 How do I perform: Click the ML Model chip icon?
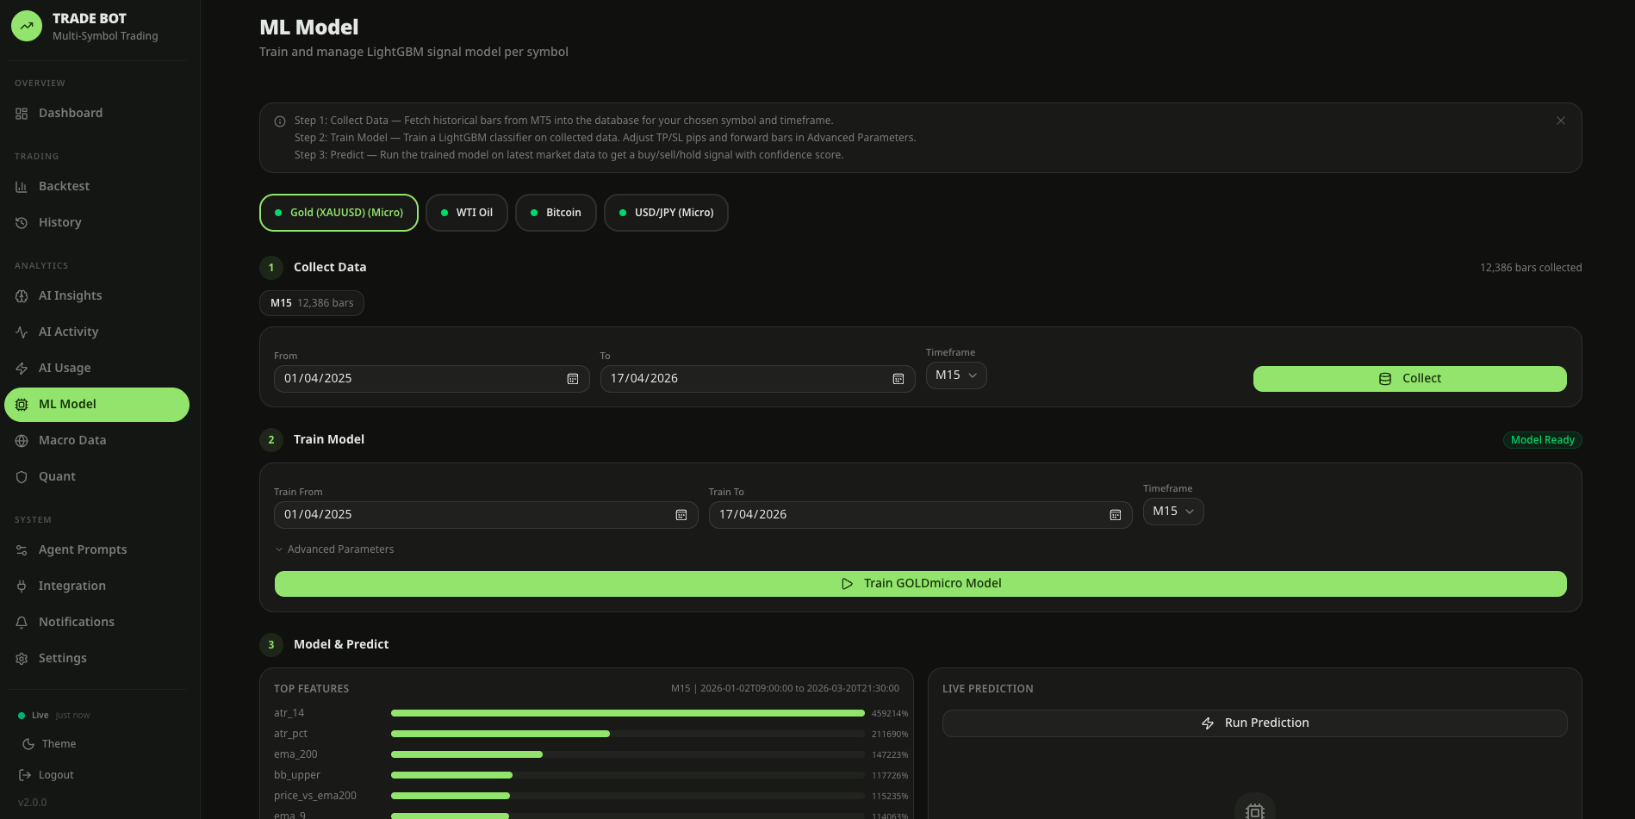[x=22, y=405]
